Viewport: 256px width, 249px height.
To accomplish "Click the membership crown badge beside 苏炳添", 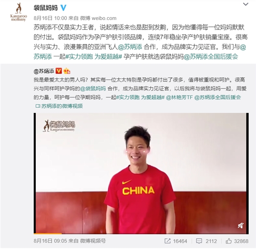I will pos(67,71).
